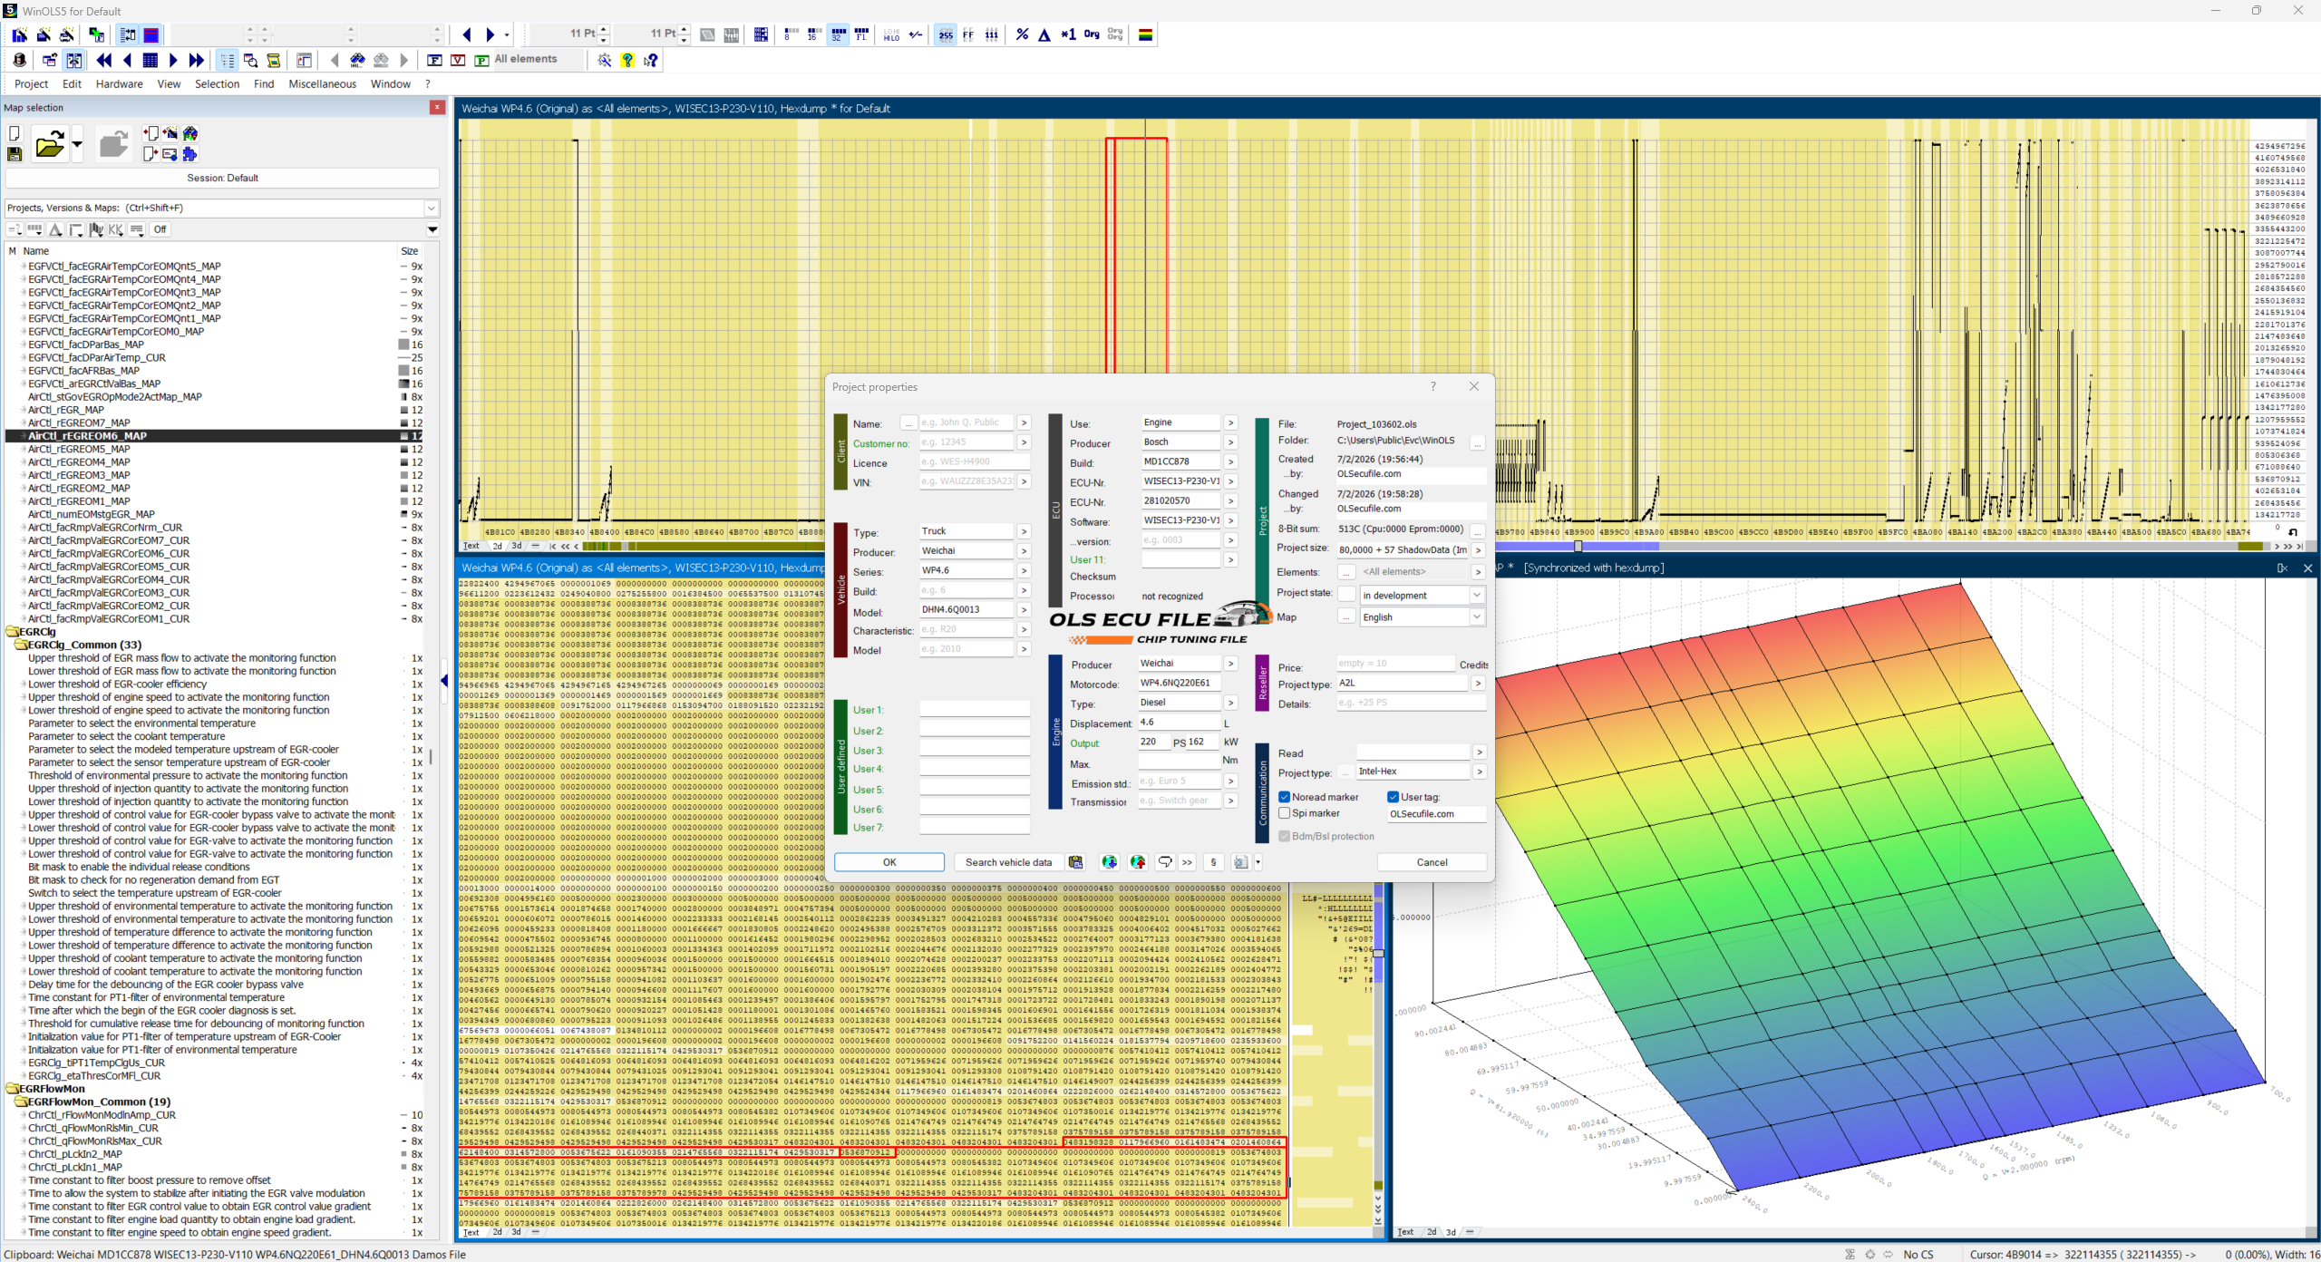Click the globe upload icon in Project properties

pyautogui.click(x=1138, y=862)
